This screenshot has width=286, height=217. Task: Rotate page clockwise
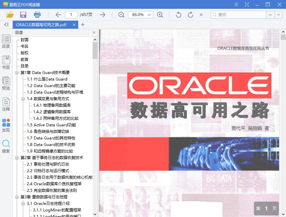190,15
